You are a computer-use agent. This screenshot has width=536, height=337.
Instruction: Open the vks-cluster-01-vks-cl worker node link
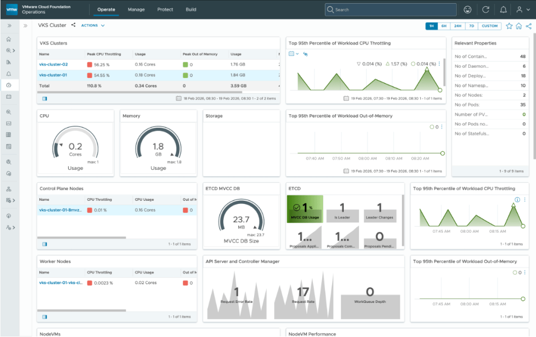pos(60,283)
